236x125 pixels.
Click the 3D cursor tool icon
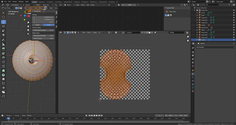tap(3, 17)
